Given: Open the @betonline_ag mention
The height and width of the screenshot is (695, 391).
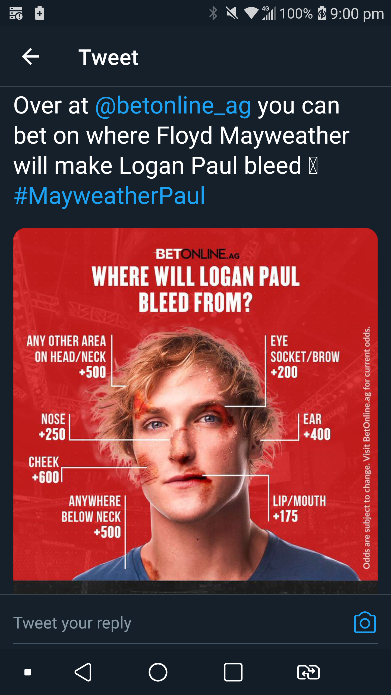Looking at the screenshot, I should click(173, 105).
